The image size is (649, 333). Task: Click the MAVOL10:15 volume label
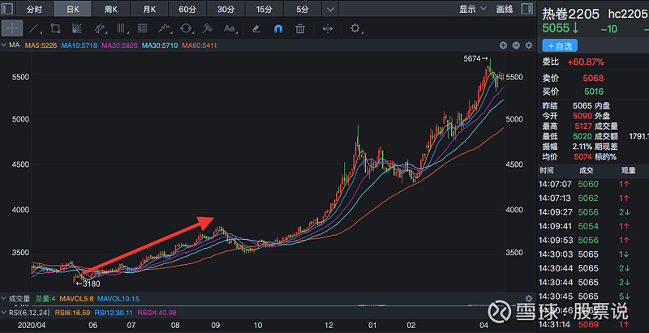118,298
